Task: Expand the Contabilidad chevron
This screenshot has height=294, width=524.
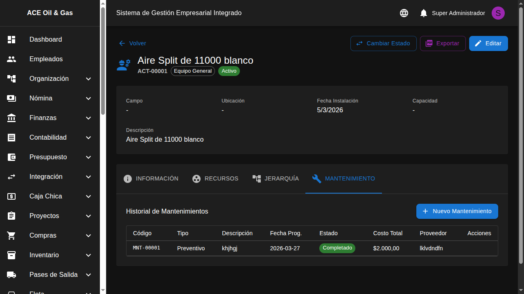Action: point(88,138)
